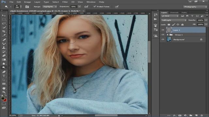Select the Eyedropper tool
This screenshot has width=209, height=117.
(4, 35)
